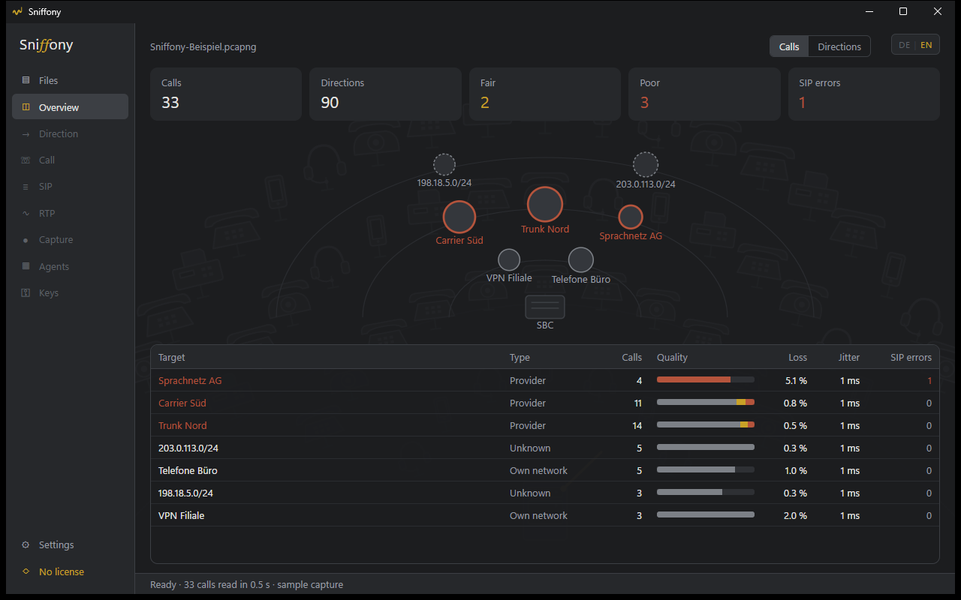Viewport: 961px width, 600px height.
Task: Click the Poor summary card
Action: tap(704, 94)
